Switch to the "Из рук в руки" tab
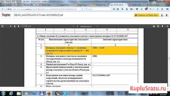 47,5
